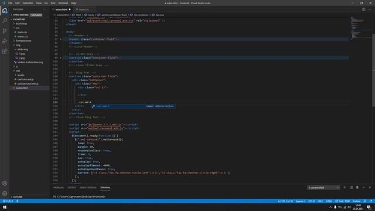Collapse the owl folder
The height and width of the screenshot is (211, 375).
pyautogui.click(x=29, y=71)
